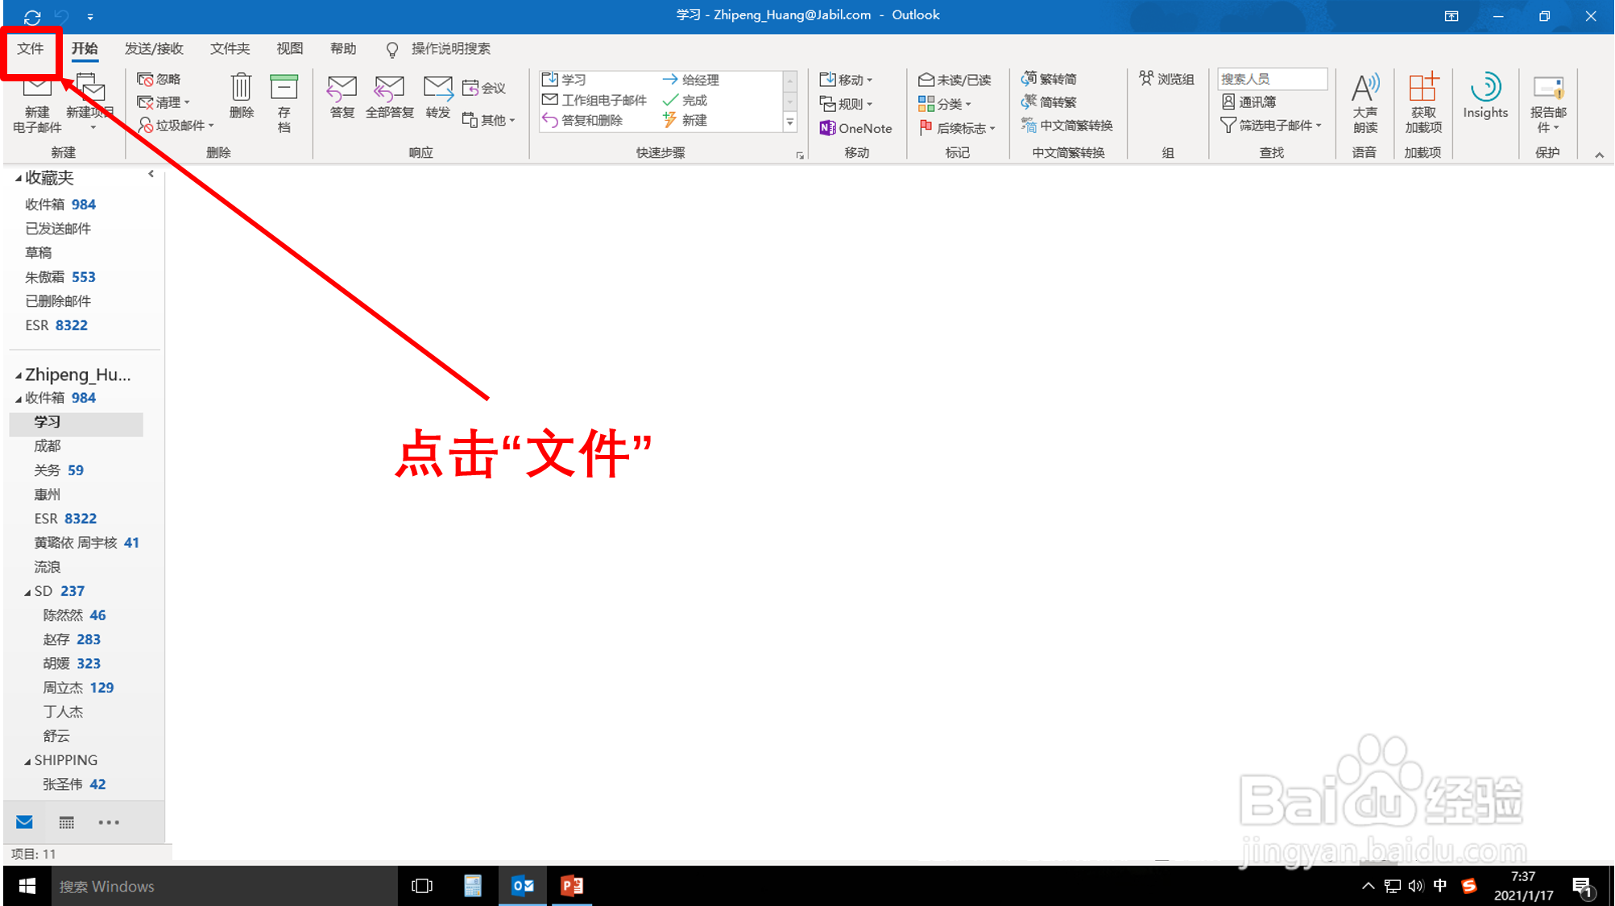
Task: Switch to the 视图 ribbon tab
Action: click(x=289, y=48)
